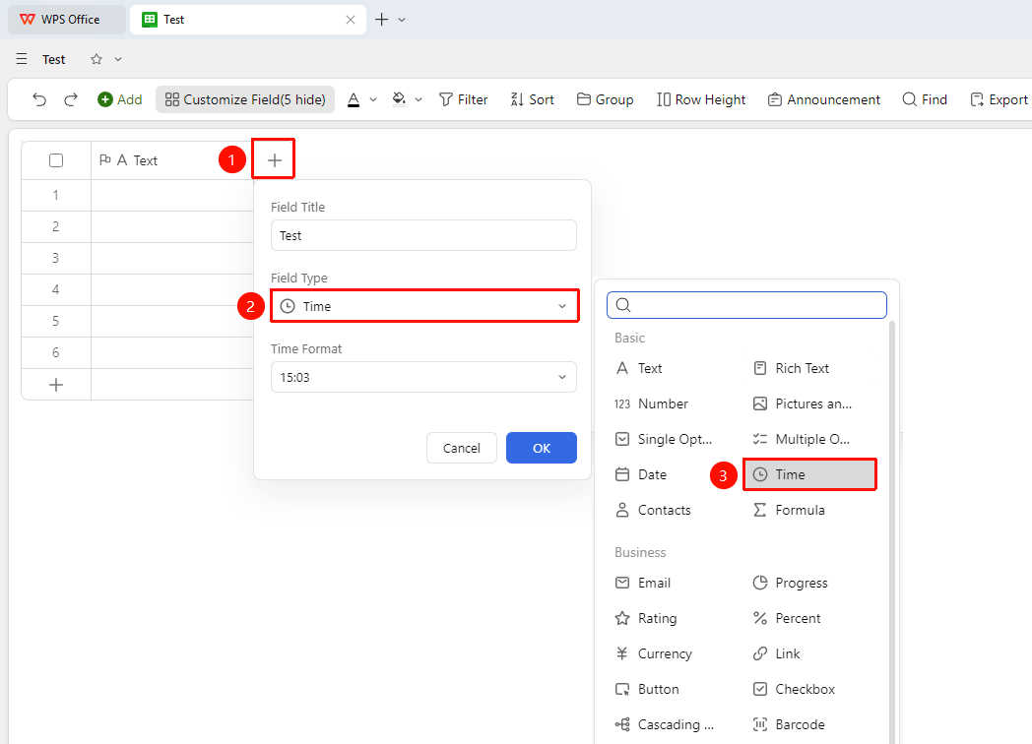Click the Find search tool

point(925,99)
